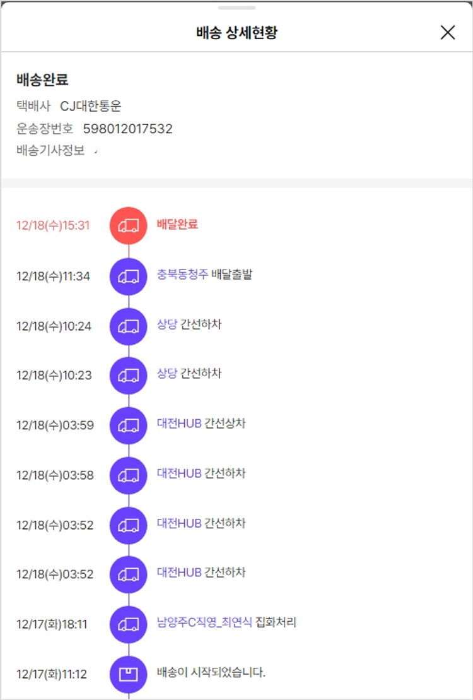The width and height of the screenshot is (473, 700).
Task: Click the truck icon beside 충북동청주 배달출발
Action: point(129,276)
